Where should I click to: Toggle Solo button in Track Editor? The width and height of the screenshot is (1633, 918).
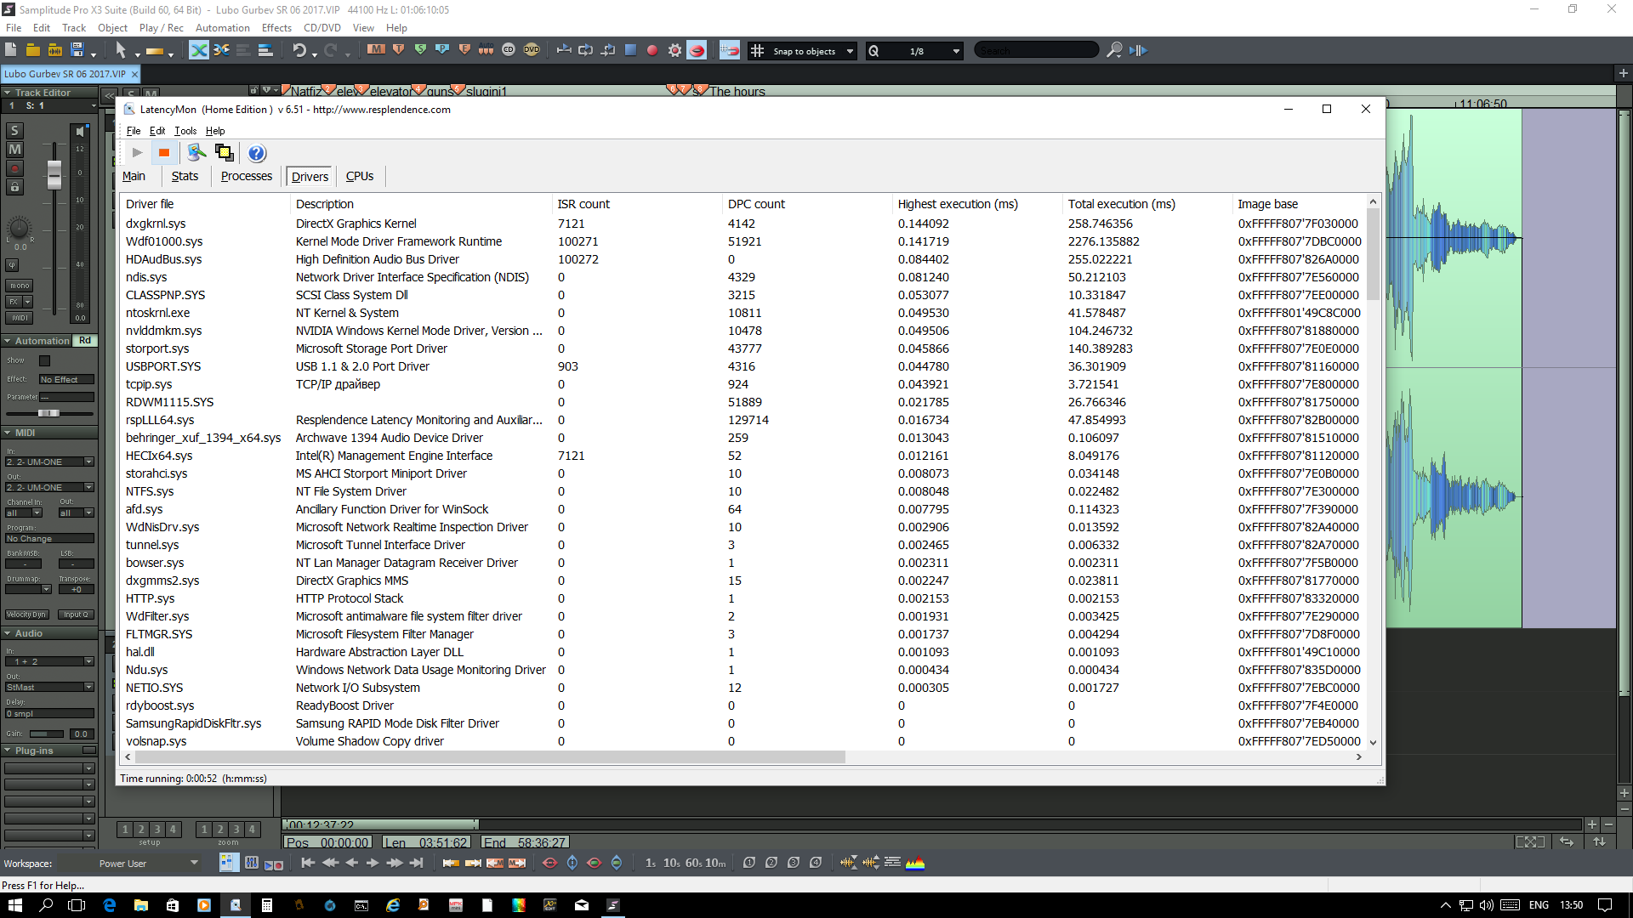[x=14, y=130]
